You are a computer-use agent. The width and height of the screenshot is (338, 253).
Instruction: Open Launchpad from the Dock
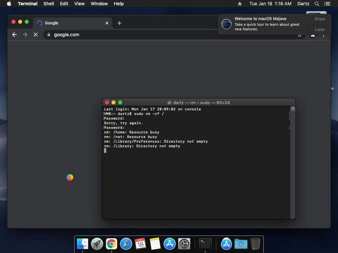[x=97, y=244]
